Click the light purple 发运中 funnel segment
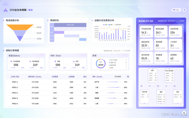Viewport: 189px width, 118px height. [x=20, y=33]
